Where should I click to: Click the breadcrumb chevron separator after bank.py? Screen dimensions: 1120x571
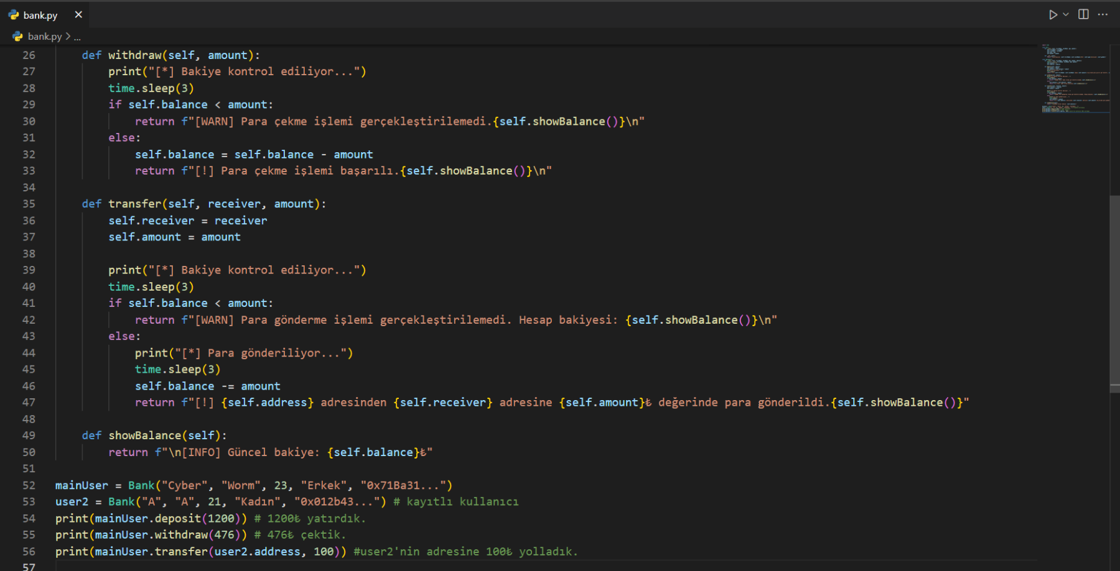point(68,37)
